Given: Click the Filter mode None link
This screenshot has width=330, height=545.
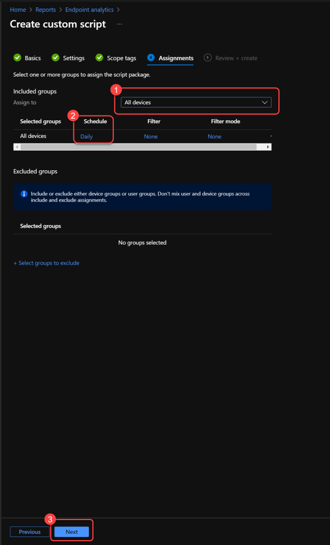Looking at the screenshot, I should (x=214, y=137).
